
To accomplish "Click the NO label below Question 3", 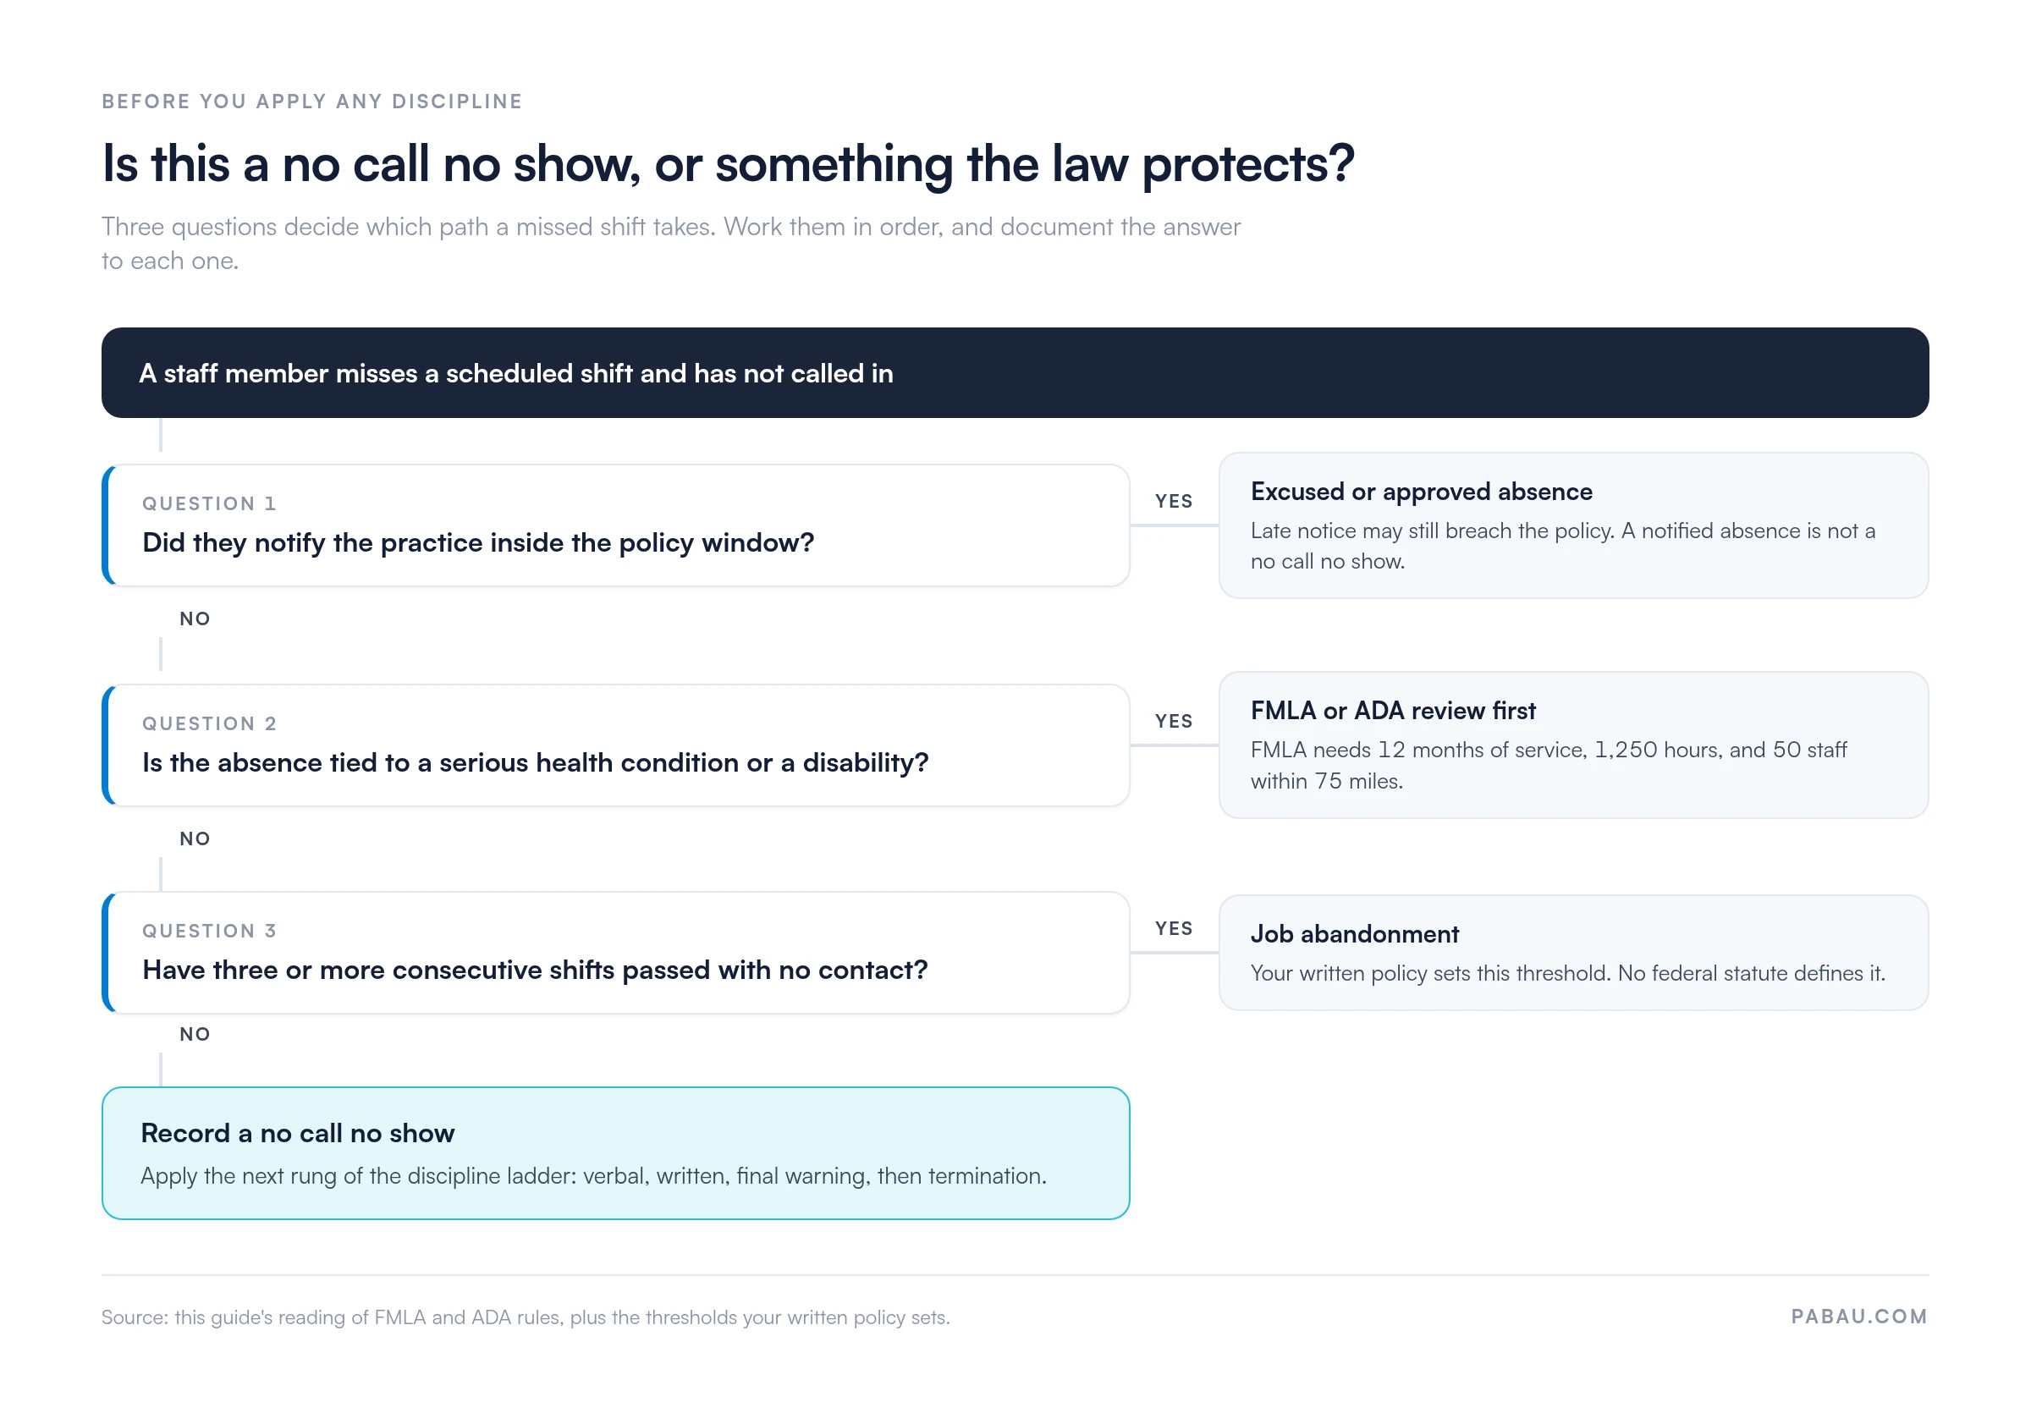I will point(195,1034).
